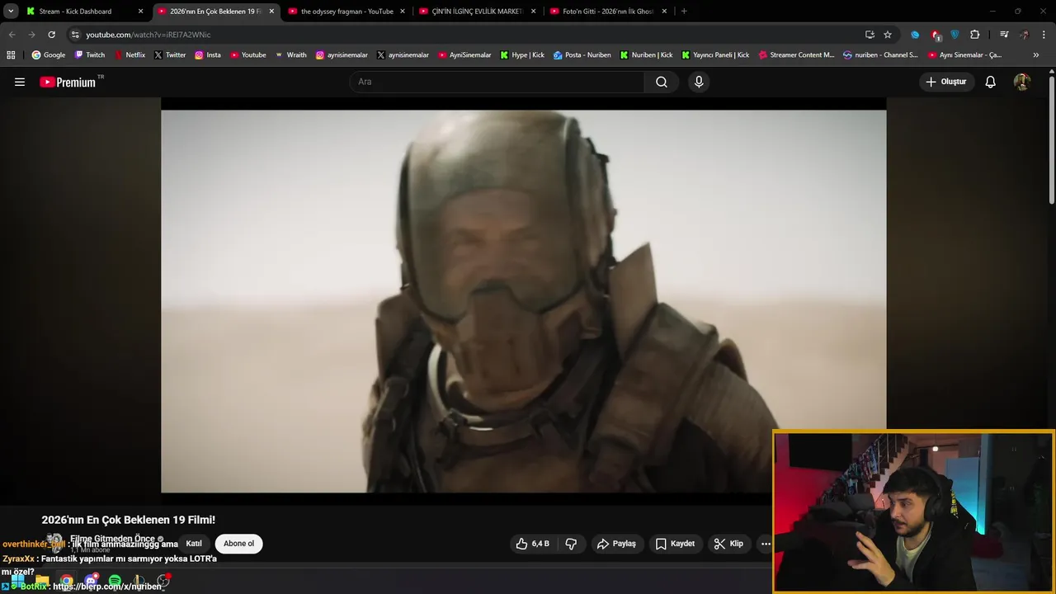Open the shield extension icon

[955, 35]
